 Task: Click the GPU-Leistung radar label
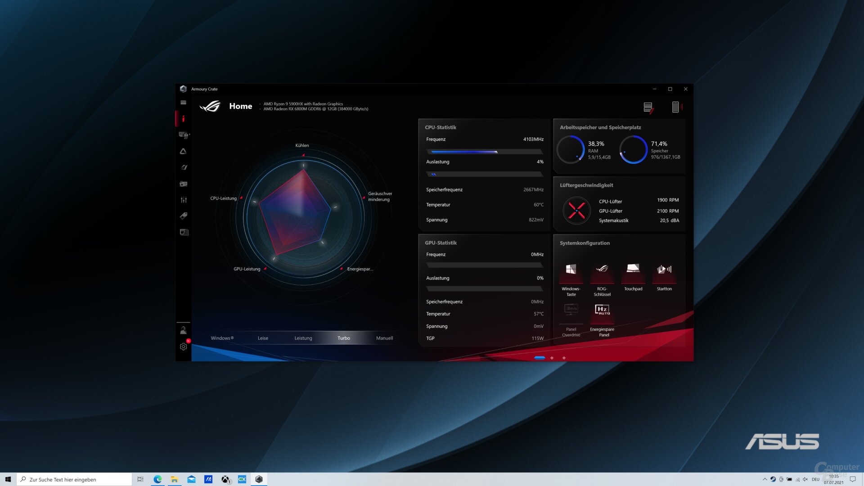tap(247, 269)
